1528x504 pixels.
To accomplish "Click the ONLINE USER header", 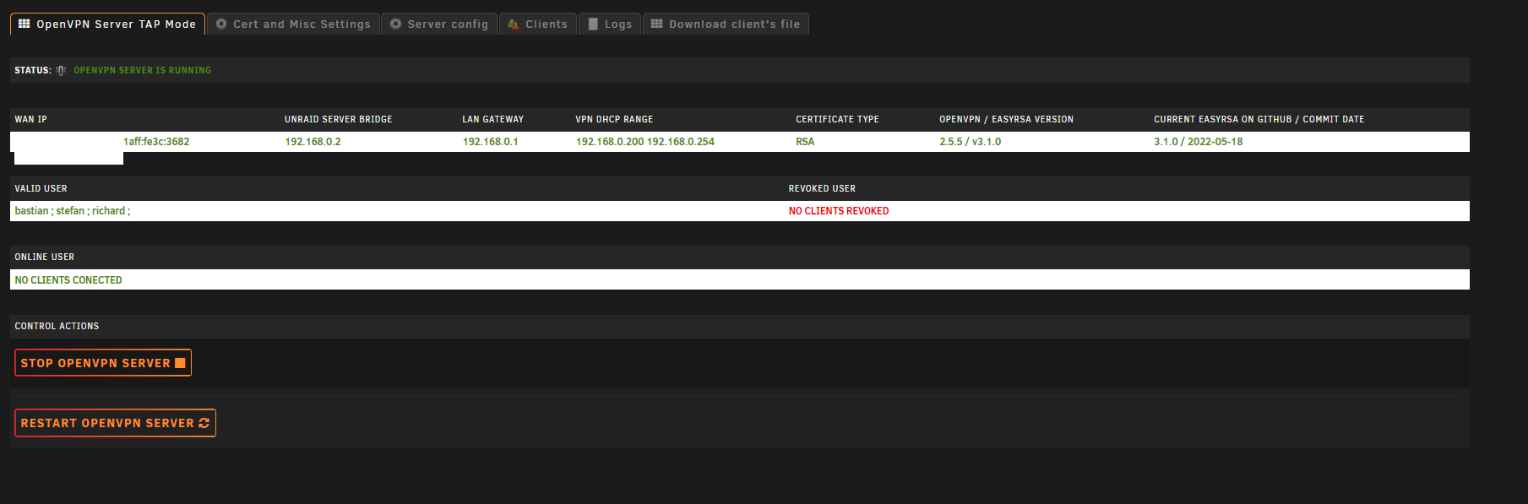I will (44, 257).
